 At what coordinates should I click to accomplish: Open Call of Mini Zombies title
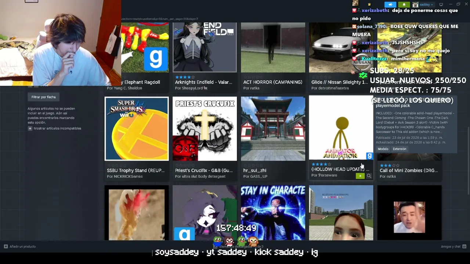point(409,170)
